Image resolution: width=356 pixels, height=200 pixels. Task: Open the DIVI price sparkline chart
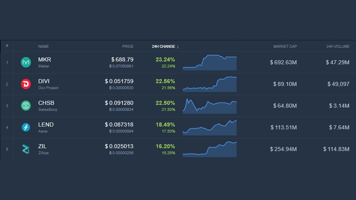pos(210,84)
